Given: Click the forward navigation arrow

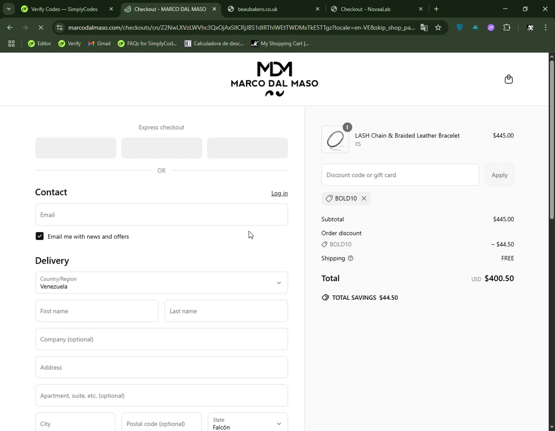Looking at the screenshot, I should tap(25, 27).
